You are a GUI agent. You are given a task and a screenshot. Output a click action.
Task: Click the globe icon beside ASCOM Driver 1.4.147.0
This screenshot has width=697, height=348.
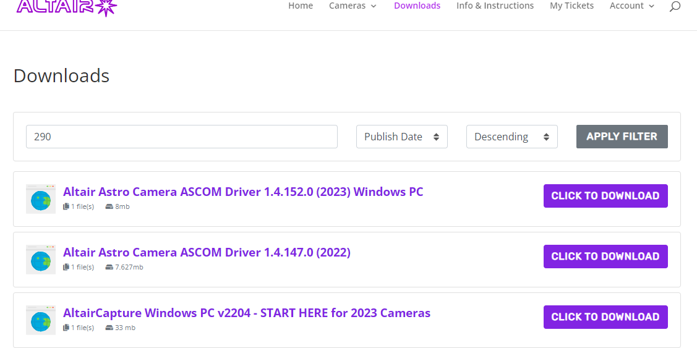(41, 260)
